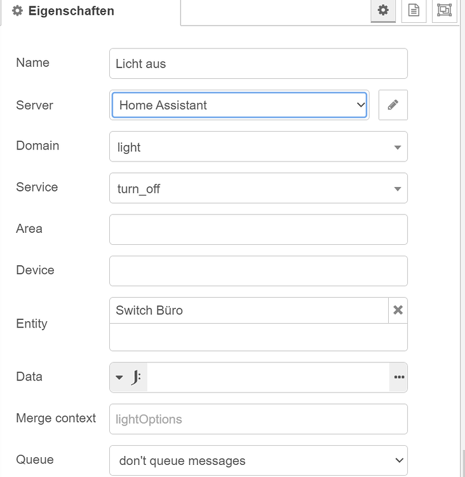This screenshot has height=477, width=465.
Task: Click into the Area input field
Action: click(258, 230)
